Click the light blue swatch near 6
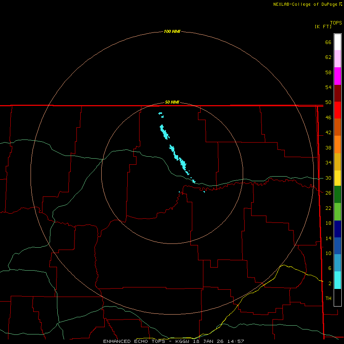The height and width of the screenshot is (344, 344). tap(338, 263)
